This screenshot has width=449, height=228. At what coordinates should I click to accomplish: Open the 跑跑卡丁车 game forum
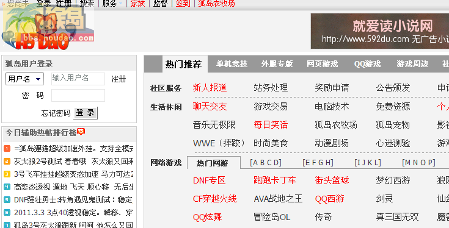coord(275,180)
